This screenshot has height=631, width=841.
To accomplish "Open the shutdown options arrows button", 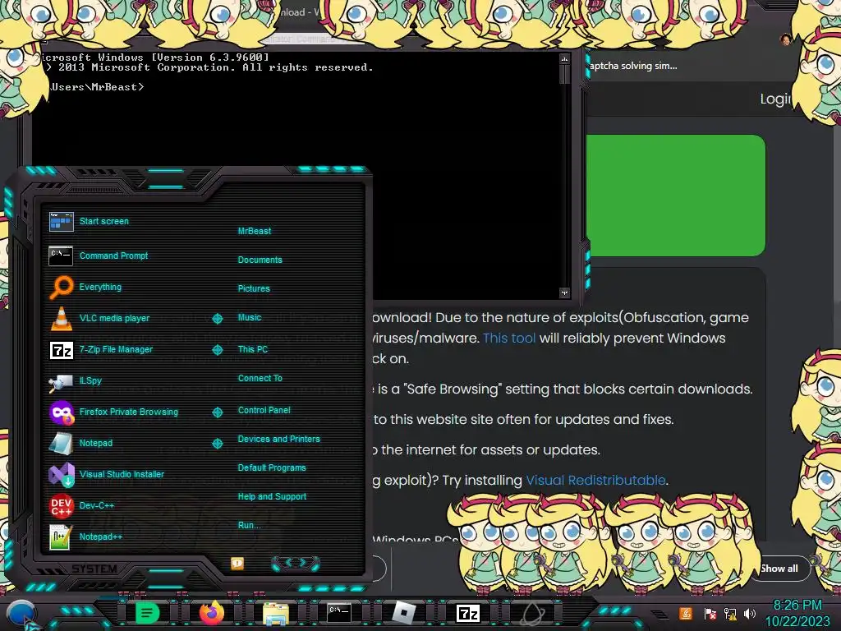I will [296, 563].
